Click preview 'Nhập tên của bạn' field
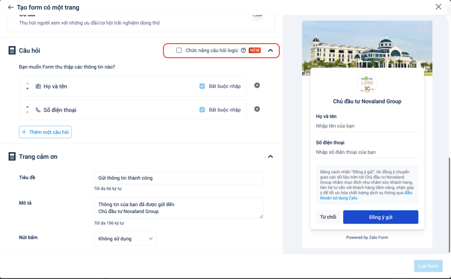This screenshot has height=279, width=451. click(367, 126)
